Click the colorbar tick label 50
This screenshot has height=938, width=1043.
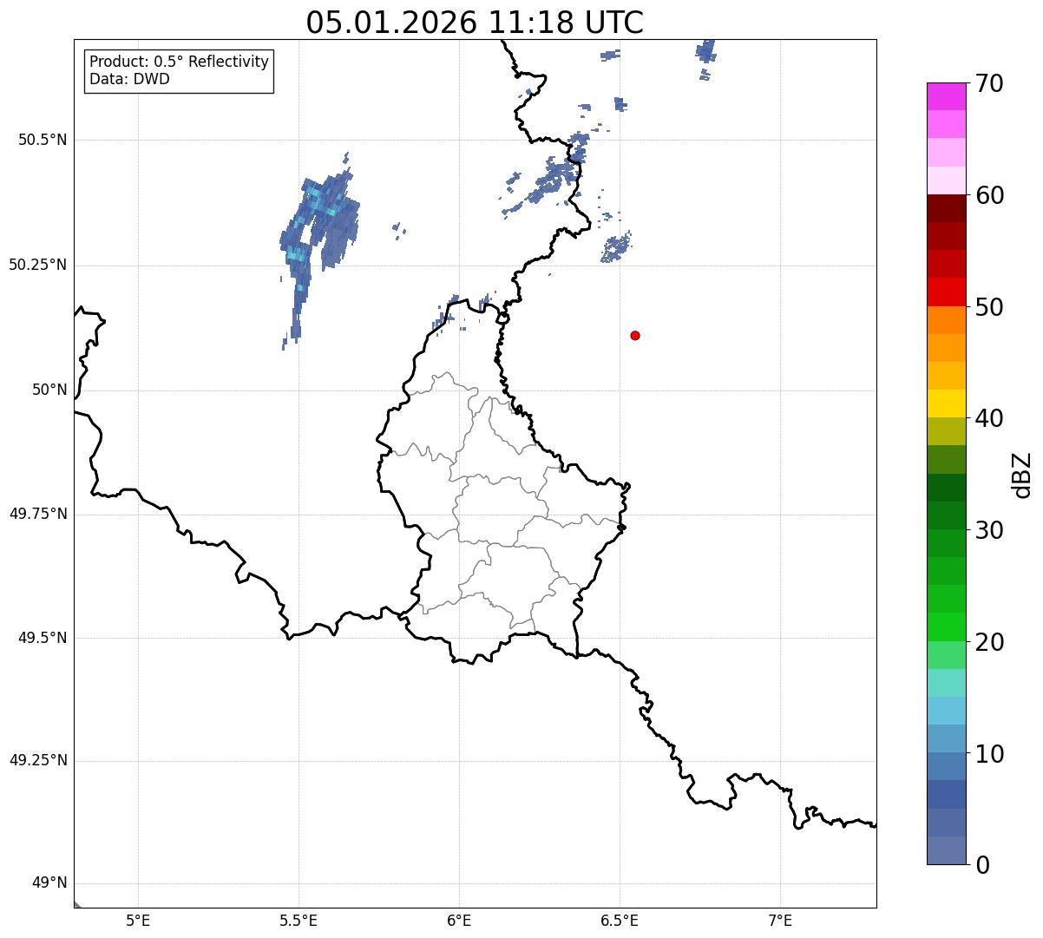point(989,307)
